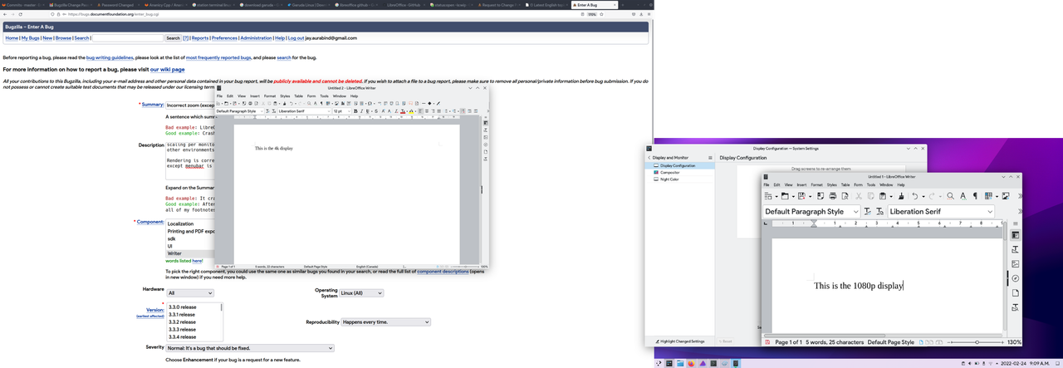Click the Save icon in Untitled 1 Writer toolbar
1063x368 pixels.
pyautogui.click(x=801, y=196)
